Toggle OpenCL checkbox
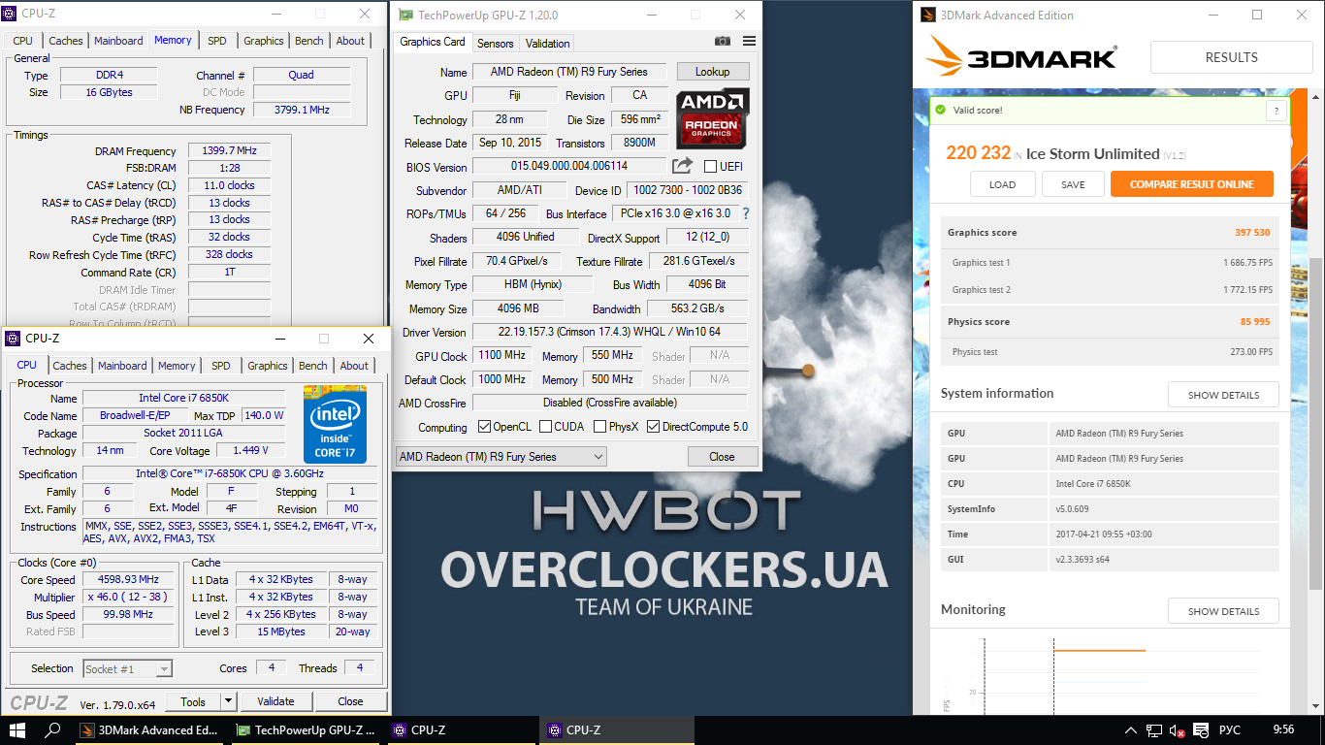This screenshot has width=1325, height=745. (485, 427)
